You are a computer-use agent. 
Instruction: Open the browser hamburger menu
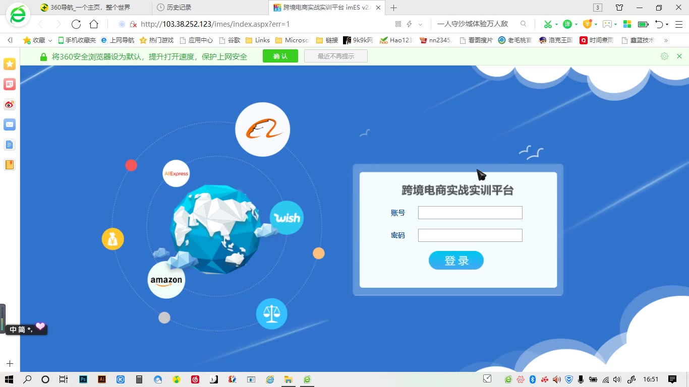point(679,24)
